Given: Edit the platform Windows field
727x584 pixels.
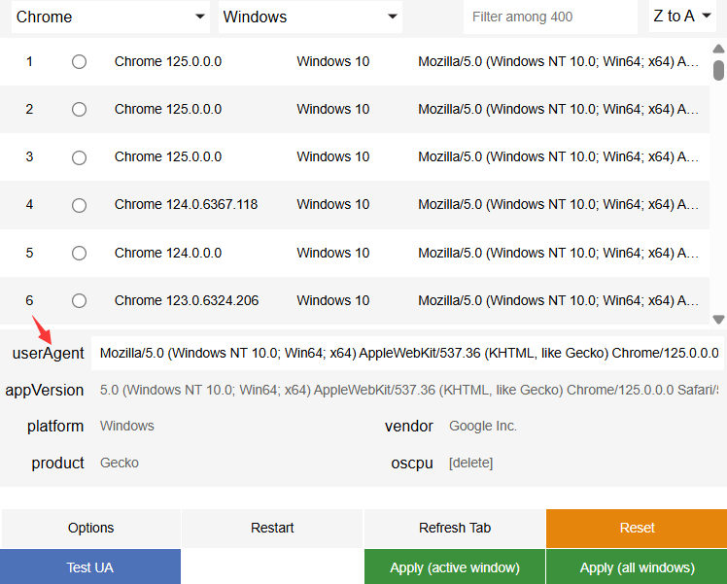Looking at the screenshot, I should (x=233, y=427).
